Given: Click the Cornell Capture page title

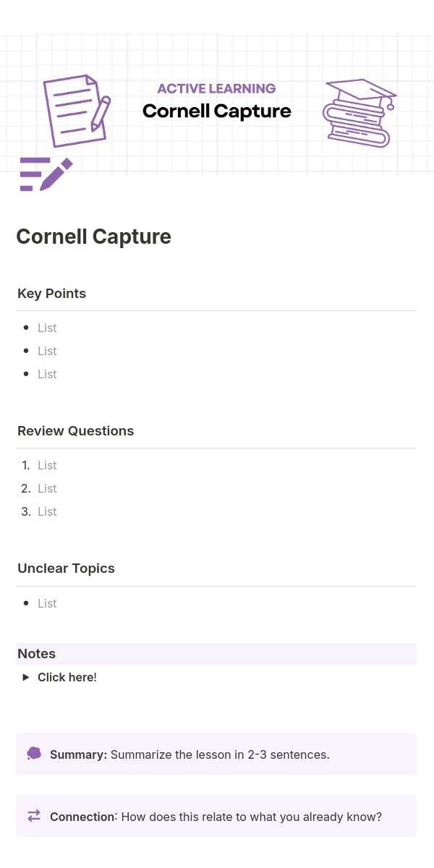Looking at the screenshot, I should tap(93, 237).
